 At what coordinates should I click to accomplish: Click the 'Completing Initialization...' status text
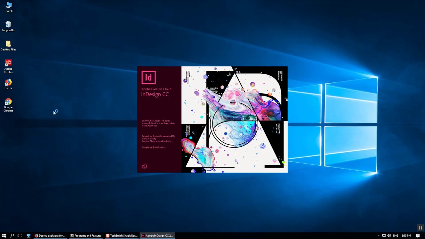154,147
